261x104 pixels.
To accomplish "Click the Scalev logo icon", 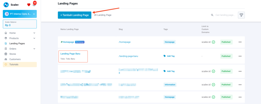I will pyautogui.click(x=6, y=5).
